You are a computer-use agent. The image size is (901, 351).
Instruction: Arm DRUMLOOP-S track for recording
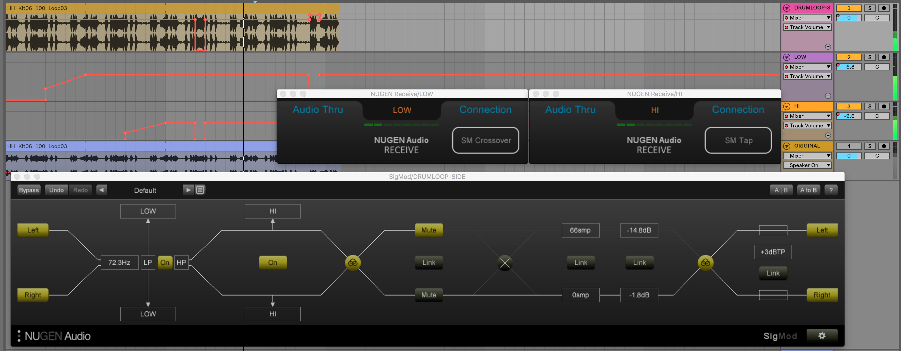[883, 8]
